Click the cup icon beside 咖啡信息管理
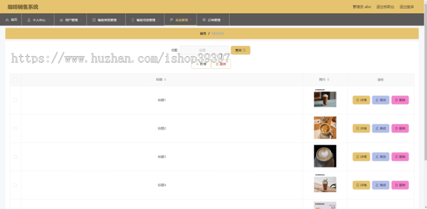Viewport: 427px width, 209px height. click(x=133, y=20)
